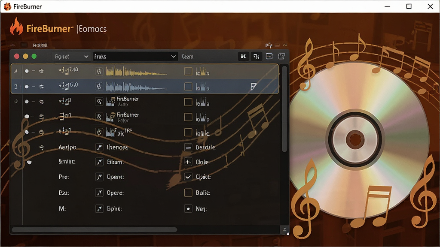Click the arrow icon beside Etham
The width and height of the screenshot is (440, 247).
(x=99, y=162)
